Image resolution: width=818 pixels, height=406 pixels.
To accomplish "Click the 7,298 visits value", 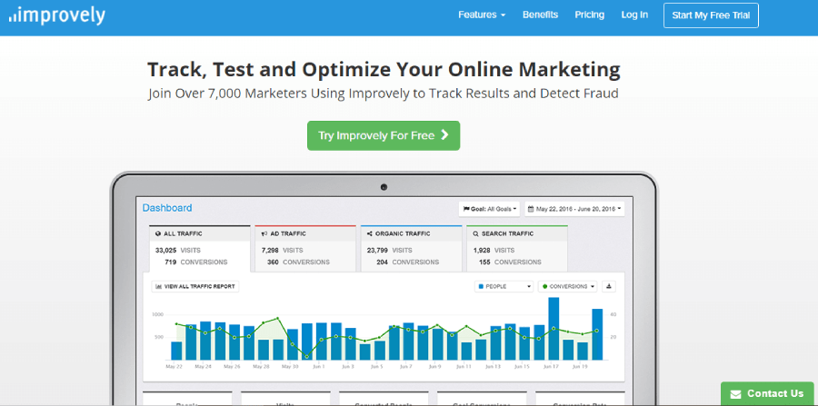I will click(270, 250).
